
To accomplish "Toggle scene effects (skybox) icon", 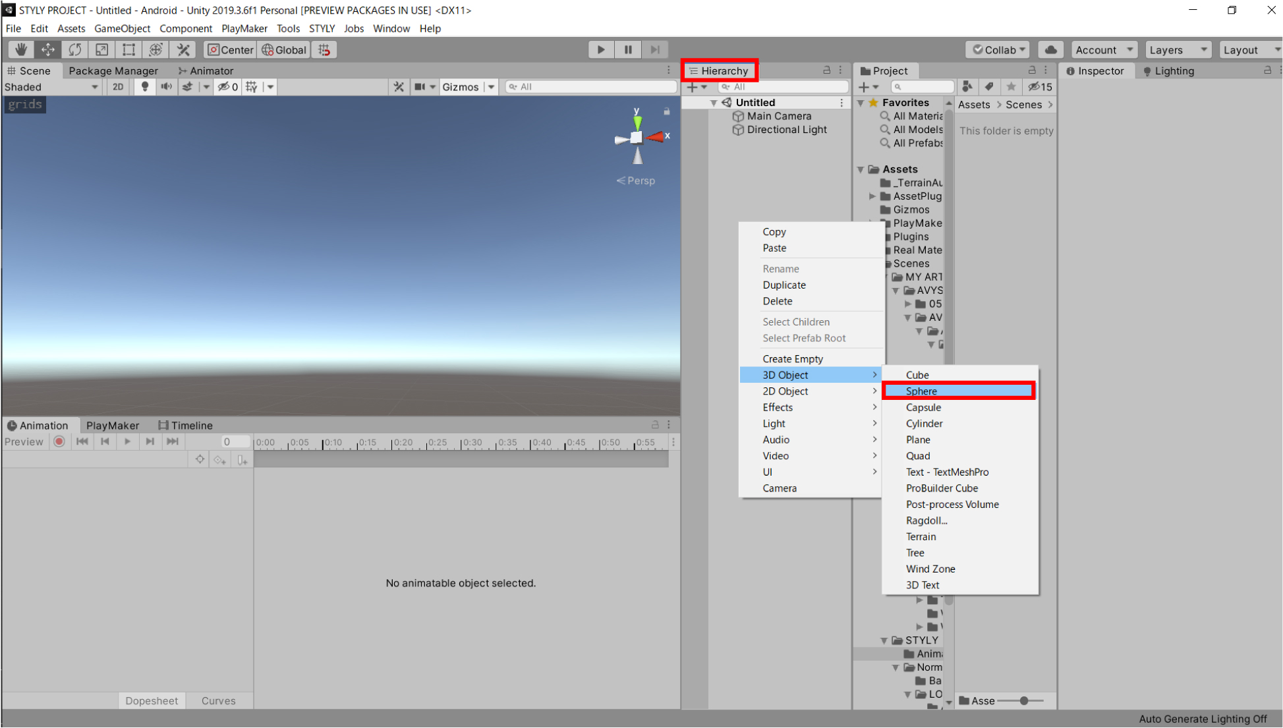I will 188,86.
